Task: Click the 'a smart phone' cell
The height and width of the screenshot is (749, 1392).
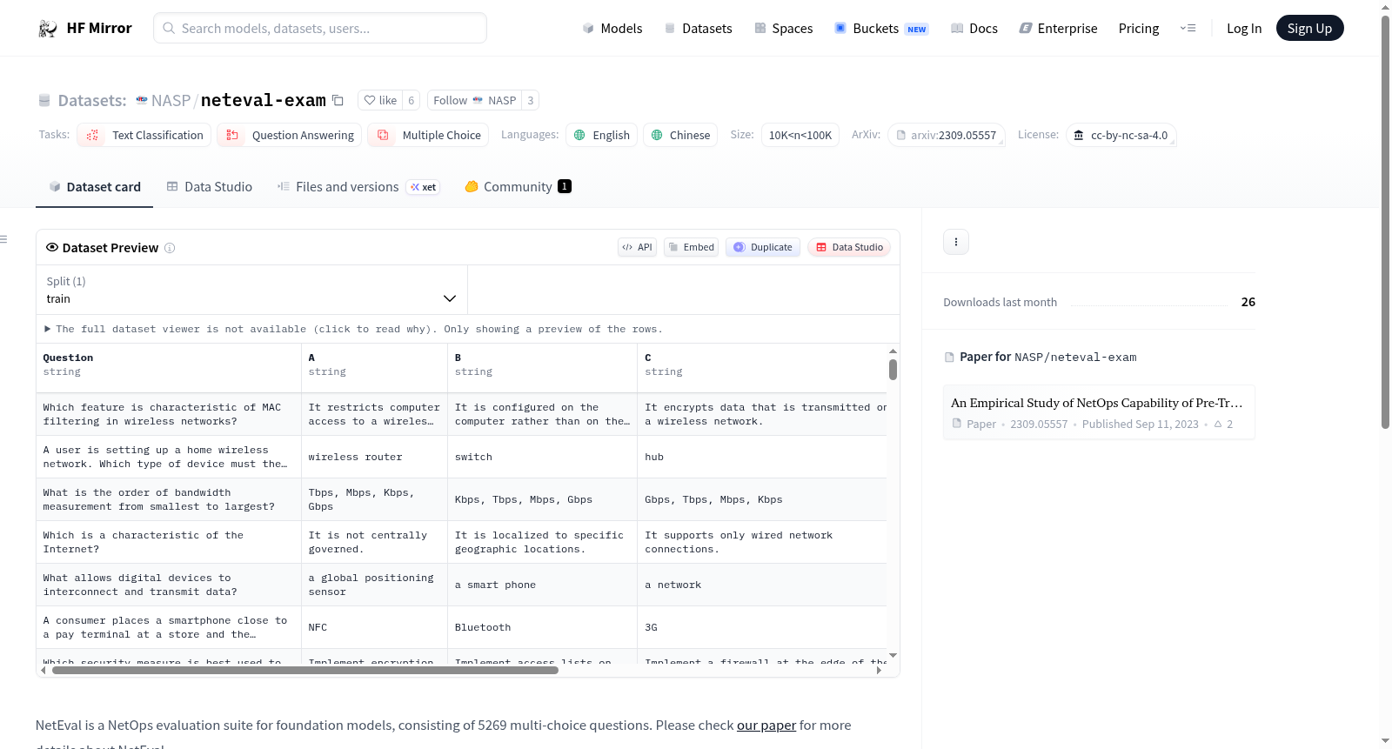Action: point(543,585)
